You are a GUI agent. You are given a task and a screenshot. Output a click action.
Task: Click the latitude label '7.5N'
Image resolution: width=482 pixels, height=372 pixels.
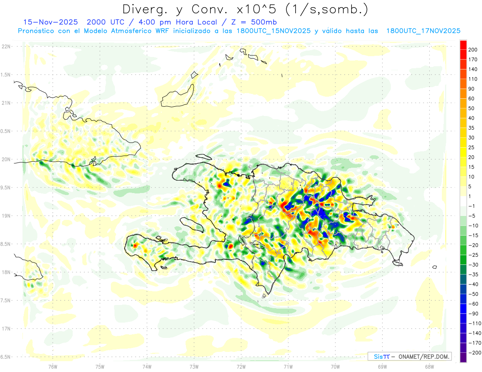coord(6,301)
